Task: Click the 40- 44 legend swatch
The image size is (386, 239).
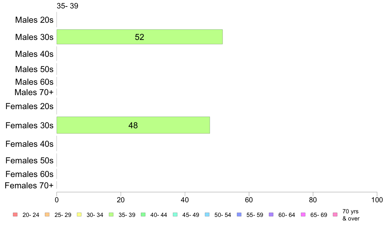Action: [x=143, y=215]
